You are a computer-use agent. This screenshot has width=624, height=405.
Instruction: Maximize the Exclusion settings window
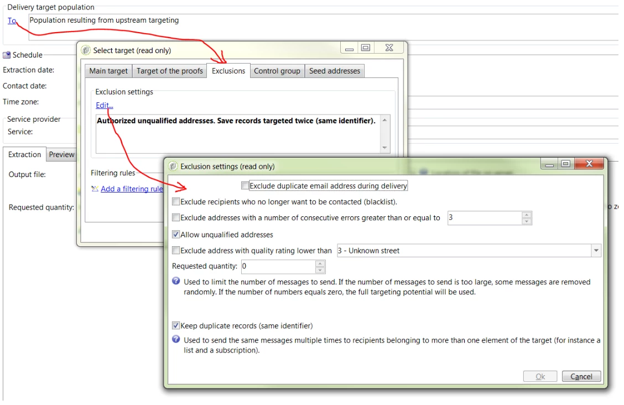pyautogui.click(x=565, y=164)
